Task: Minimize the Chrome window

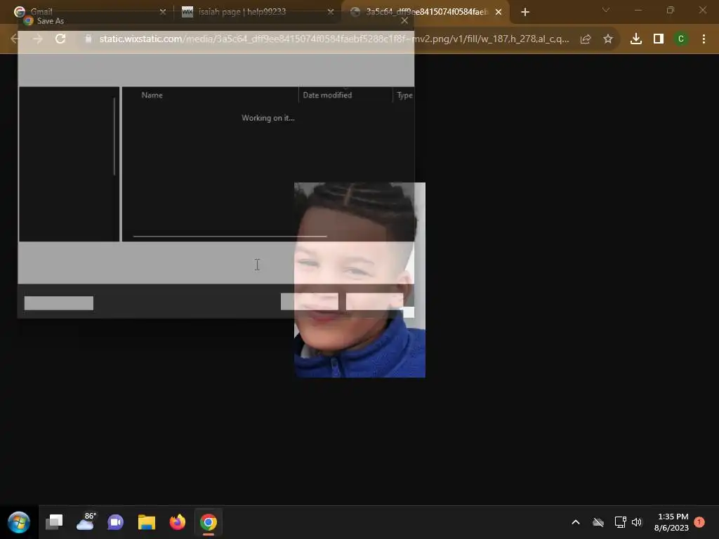Action: tap(638, 10)
